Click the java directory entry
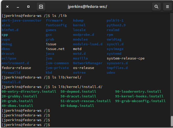173x128 pixels. (50, 54)
